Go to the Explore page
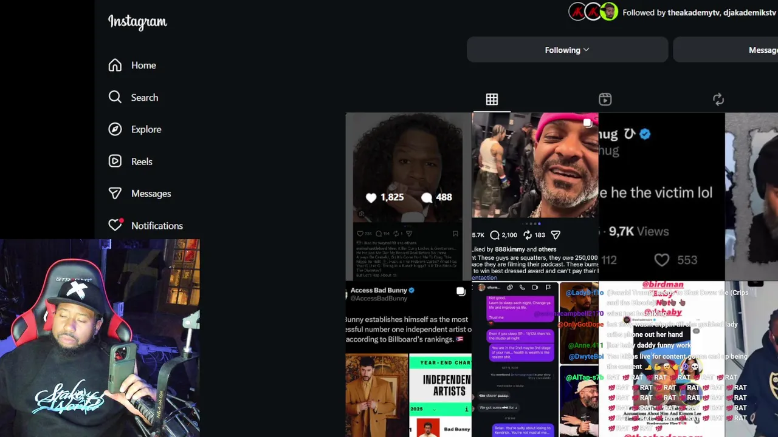778x437 pixels. [x=146, y=129]
